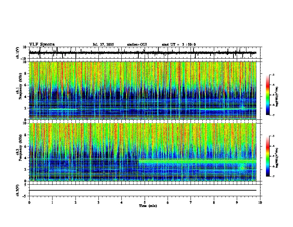Screen dimensions: 293x227
Task: Click the 'Time (min)' x-axis label
Action: pos(148,206)
